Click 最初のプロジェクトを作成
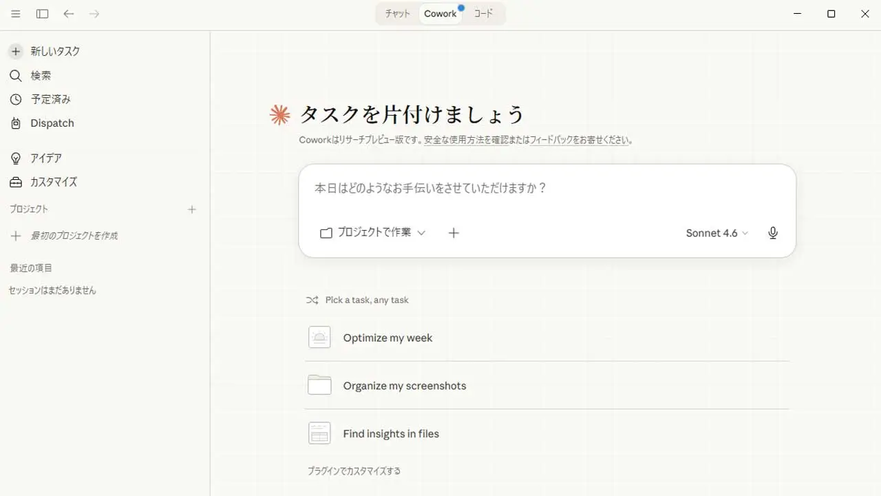Viewport: 881px width, 496px height. [x=74, y=236]
